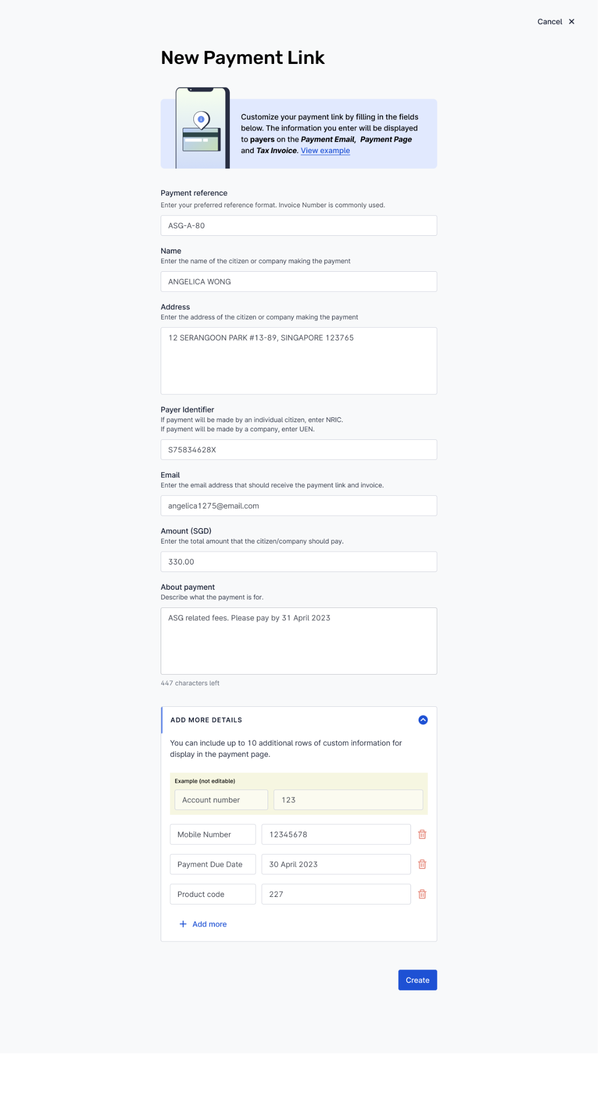This screenshot has width=598, height=1100.
Task: Click the Amount (SGD) field
Action: pos(299,562)
